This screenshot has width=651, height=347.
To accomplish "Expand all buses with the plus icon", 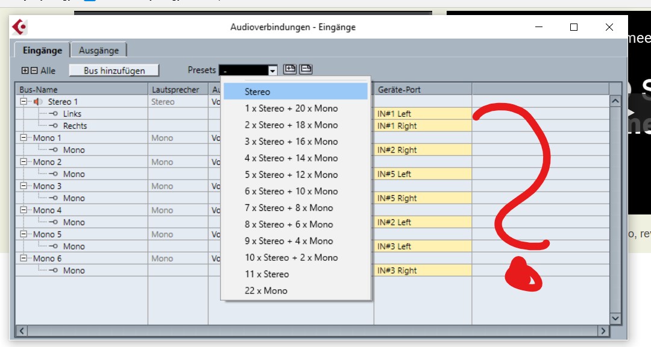I will click(x=25, y=70).
